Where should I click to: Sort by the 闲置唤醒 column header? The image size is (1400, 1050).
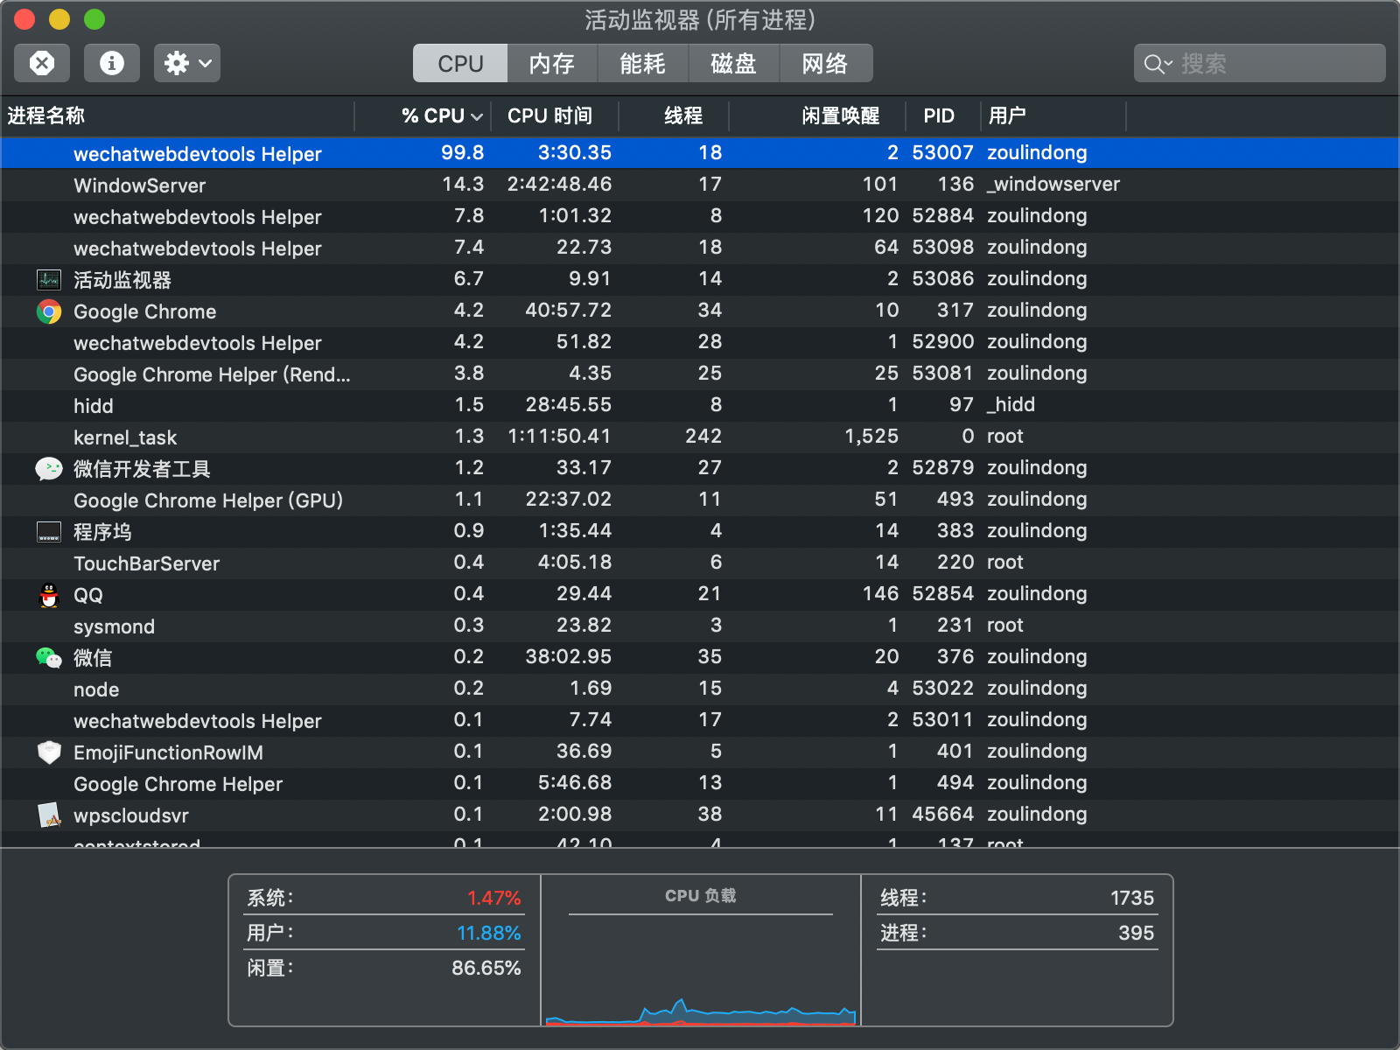(x=817, y=115)
